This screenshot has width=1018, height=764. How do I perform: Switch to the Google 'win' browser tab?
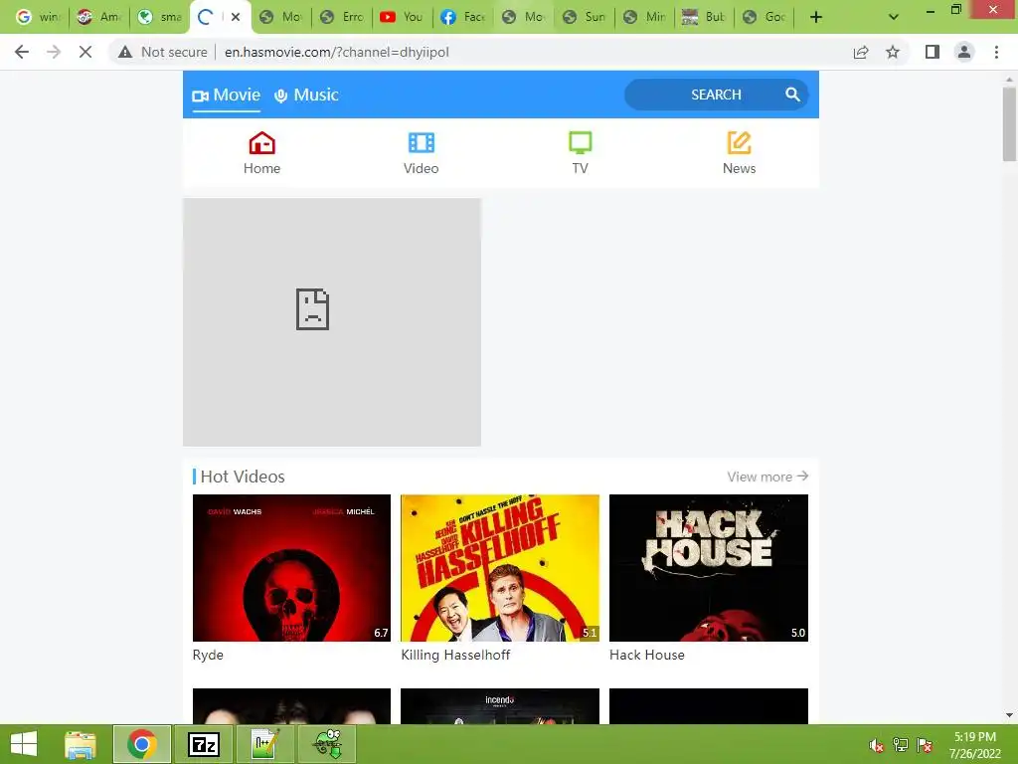point(38,17)
